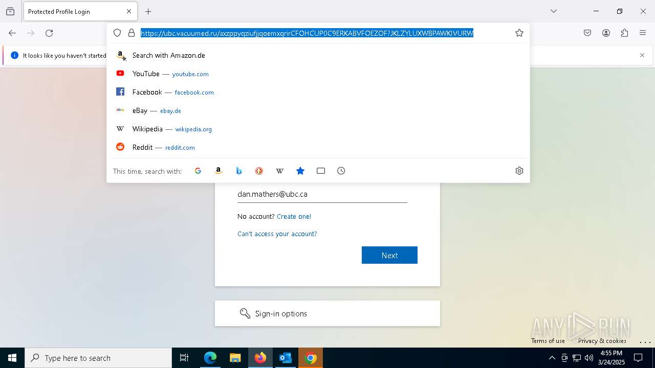655x368 pixels.
Task: Select the Facebook suggestion row
Action: point(318,92)
